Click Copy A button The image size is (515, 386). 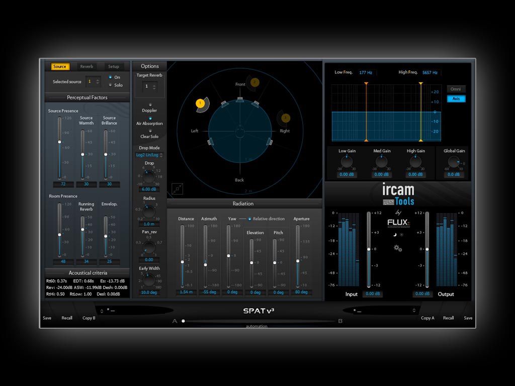(427, 318)
